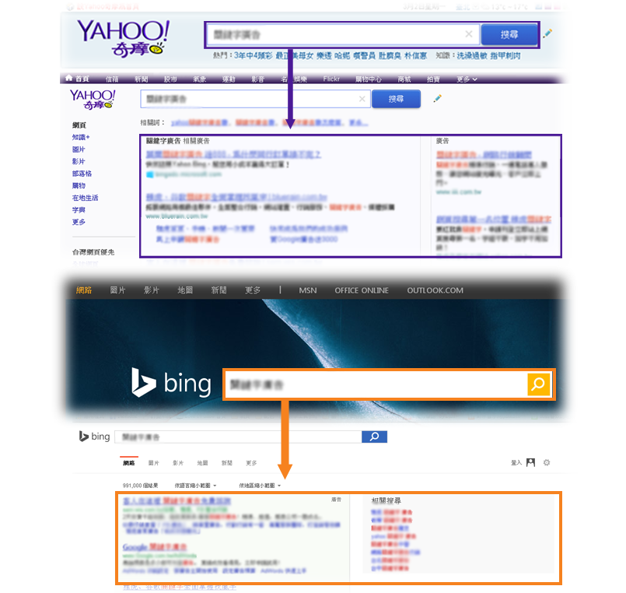Image resolution: width=626 pixels, height=593 pixels.
Task: Click the knowledge keyword 指甲刺肉
Action: point(505,55)
